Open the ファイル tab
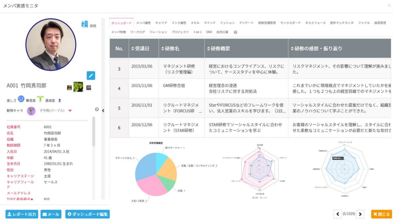394x222 pixels. point(364,23)
